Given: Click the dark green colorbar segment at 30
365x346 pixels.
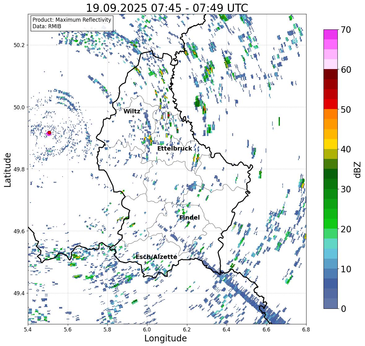Looking at the screenshot, I should point(331,184).
